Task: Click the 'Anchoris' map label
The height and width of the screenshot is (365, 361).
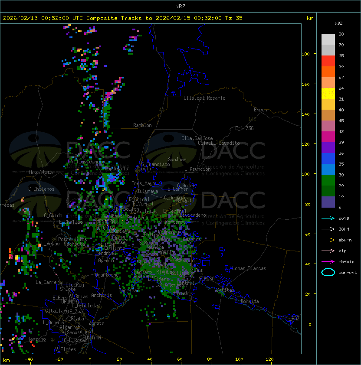Action: pyautogui.click(x=102, y=295)
